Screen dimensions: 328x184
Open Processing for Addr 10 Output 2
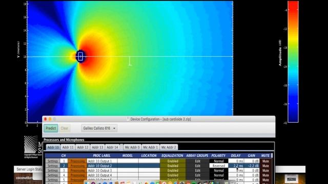tap(77, 166)
